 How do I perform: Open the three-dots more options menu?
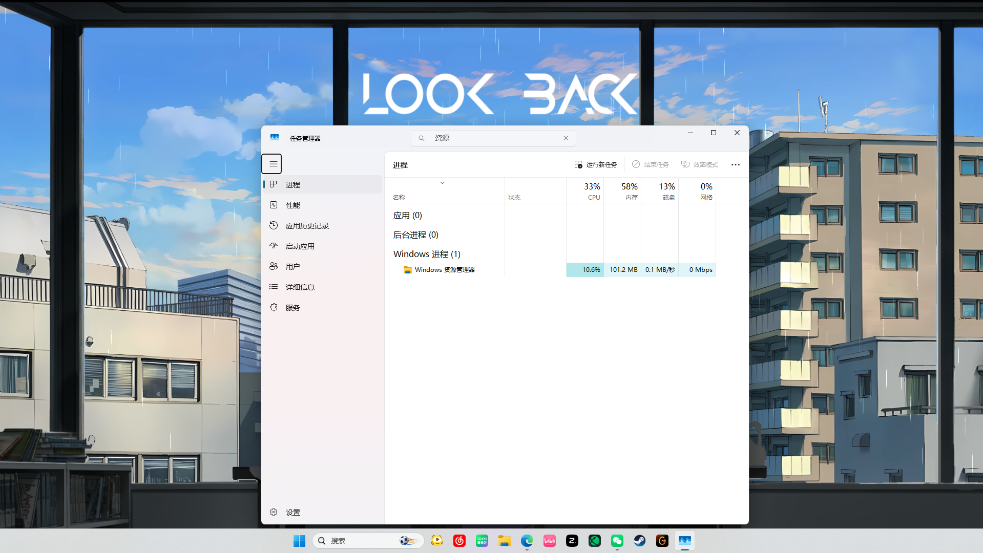(x=736, y=164)
